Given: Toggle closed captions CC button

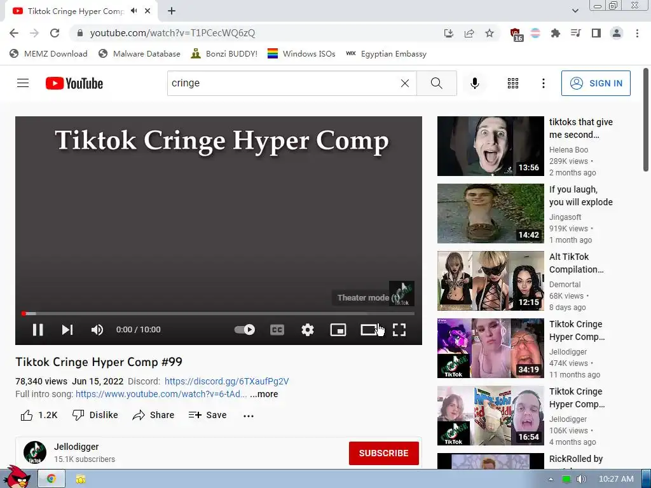Looking at the screenshot, I should pos(277,330).
